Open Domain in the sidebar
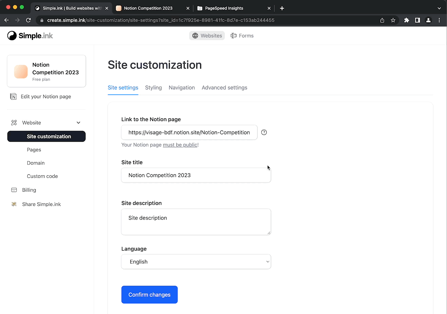 [36, 163]
